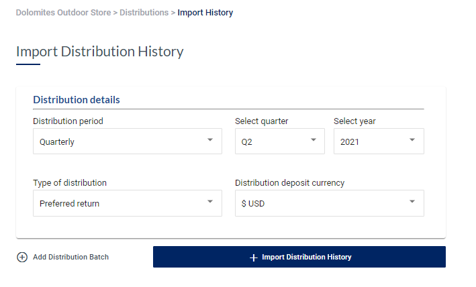Click the Distribution deposit currency field label
Screen dimensions: 476x287
[289, 183]
